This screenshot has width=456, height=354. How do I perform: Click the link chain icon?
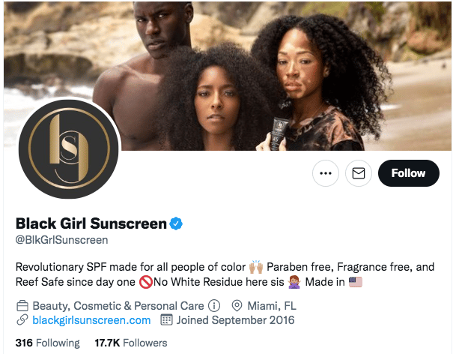pyautogui.click(x=22, y=320)
